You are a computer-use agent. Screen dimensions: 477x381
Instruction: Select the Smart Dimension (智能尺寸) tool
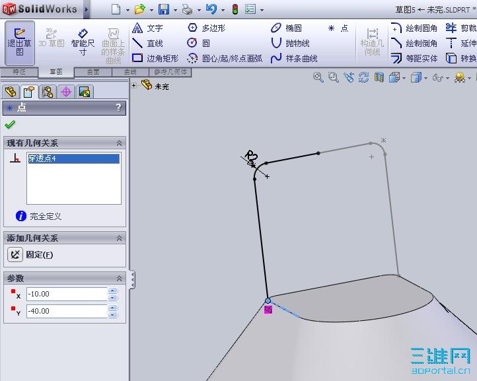coord(83,43)
